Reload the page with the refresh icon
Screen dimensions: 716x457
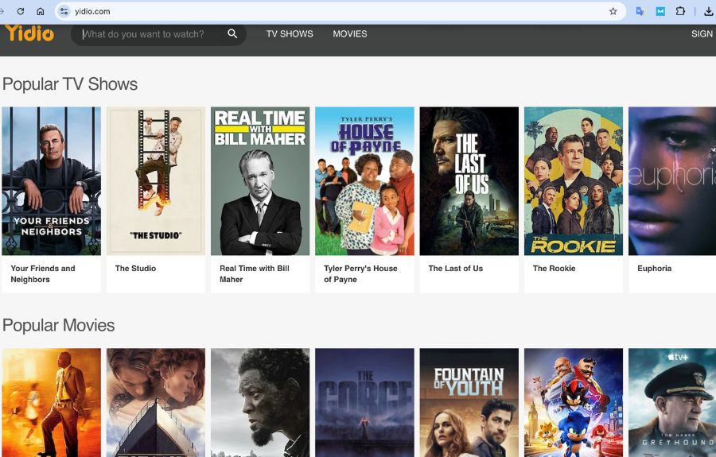point(21,11)
